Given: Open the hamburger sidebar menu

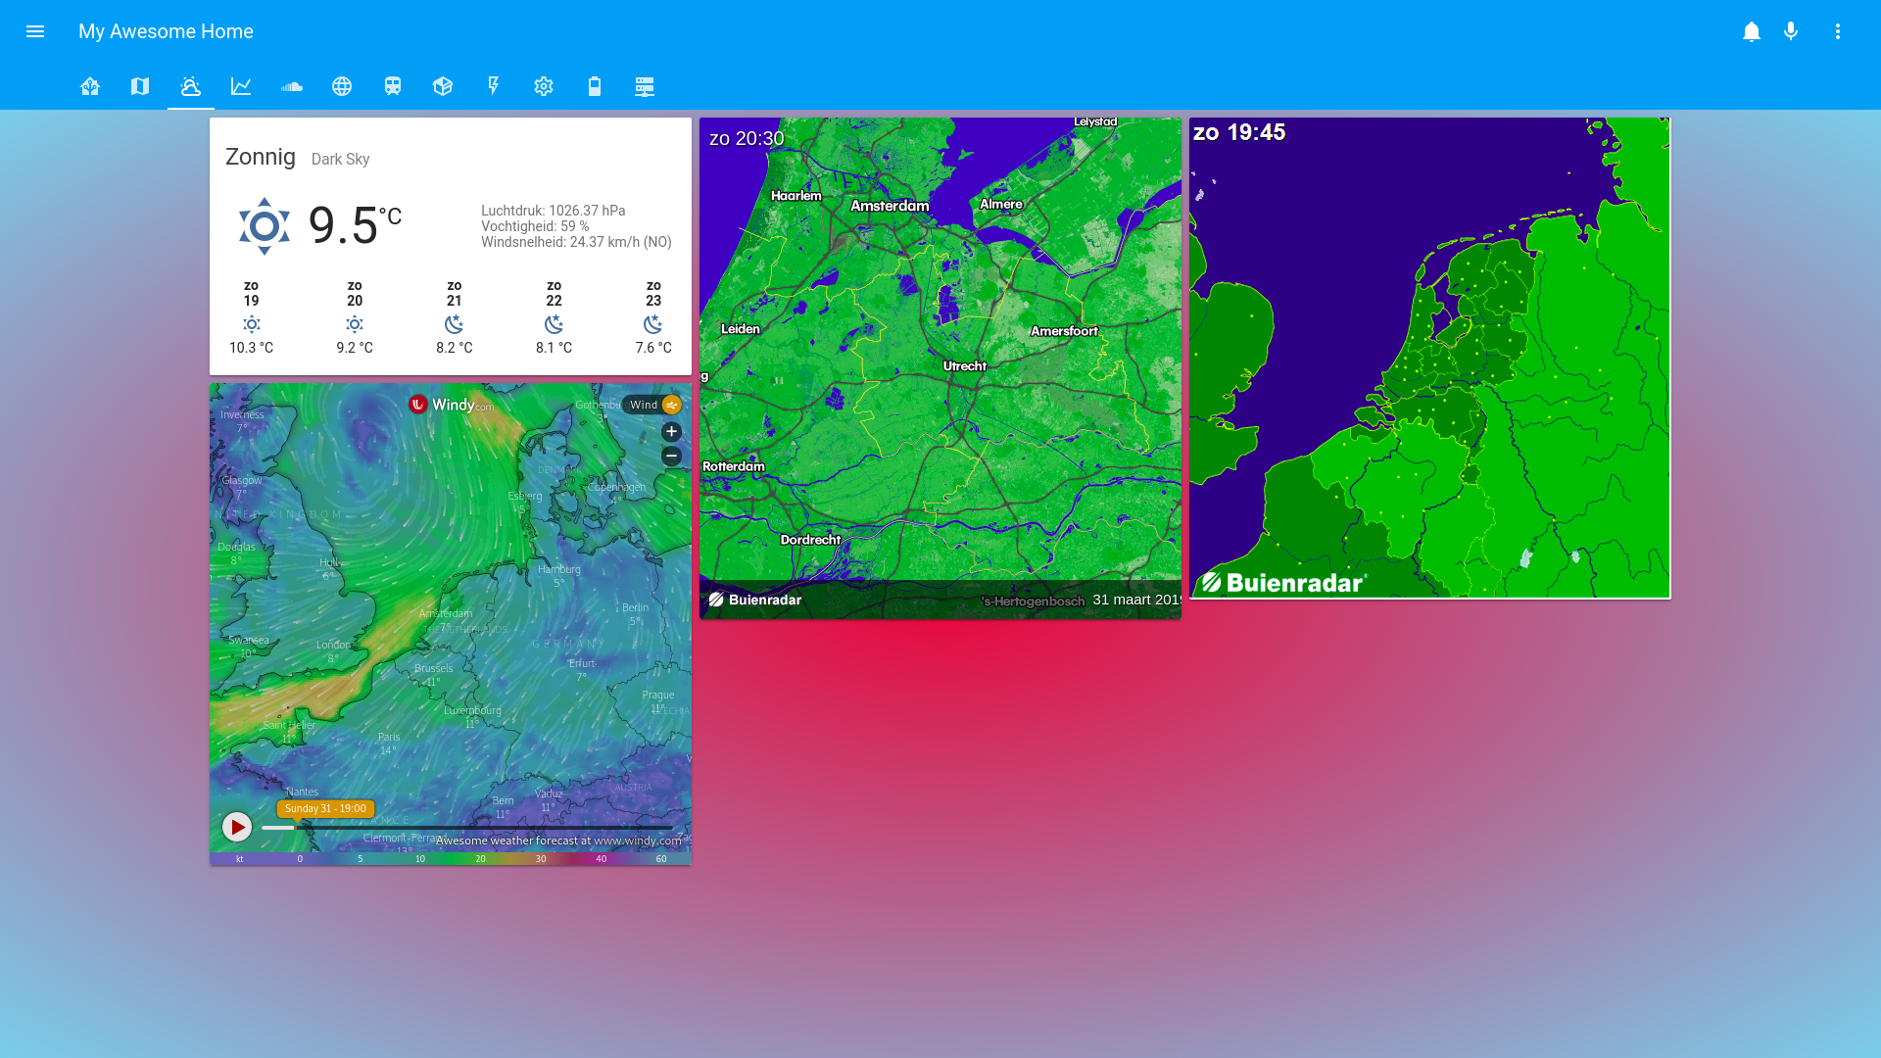Looking at the screenshot, I should 35,31.
